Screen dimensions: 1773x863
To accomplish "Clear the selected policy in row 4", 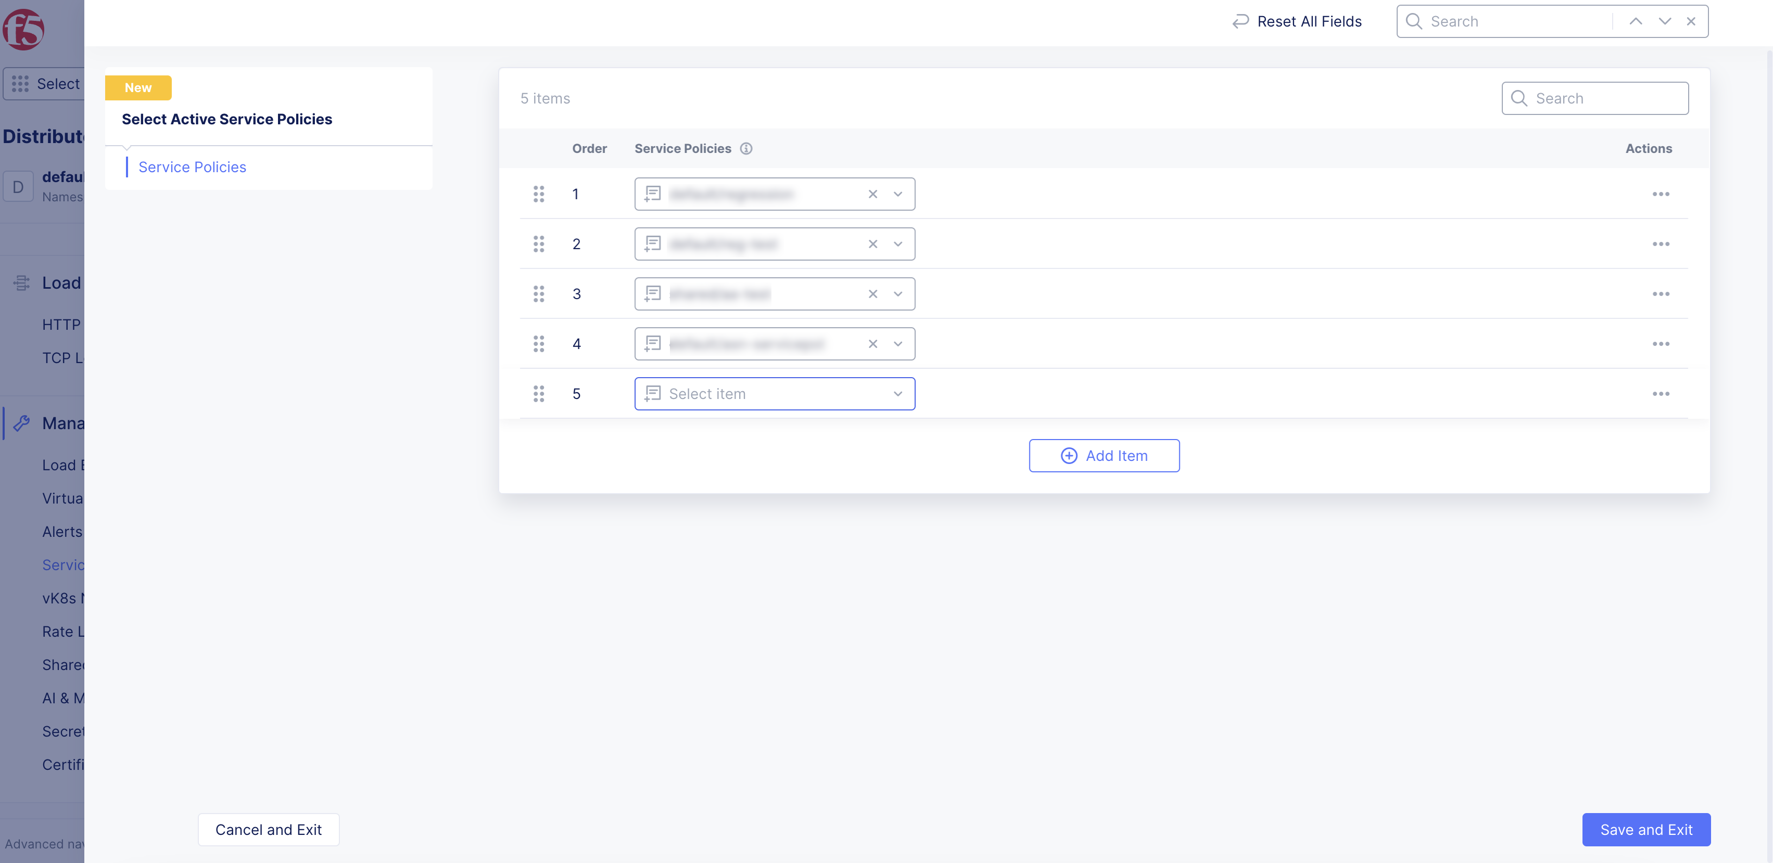I will (873, 344).
